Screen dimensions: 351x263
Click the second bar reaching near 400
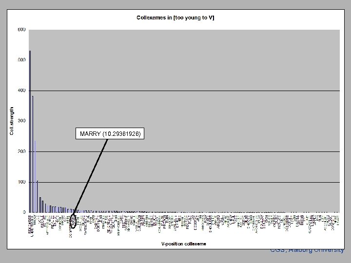point(33,154)
